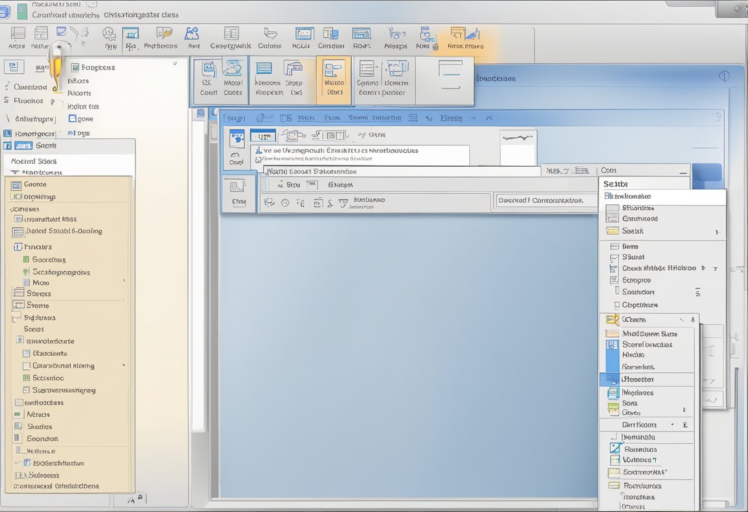Expand the Frnaies tree node

coord(17,247)
